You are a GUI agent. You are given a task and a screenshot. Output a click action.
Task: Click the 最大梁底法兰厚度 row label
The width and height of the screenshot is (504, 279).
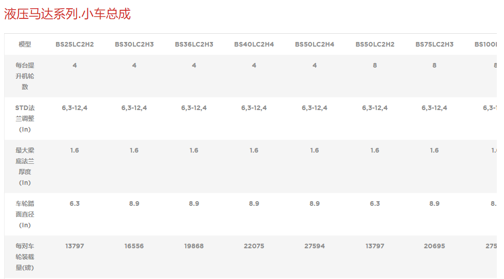[x=25, y=166]
